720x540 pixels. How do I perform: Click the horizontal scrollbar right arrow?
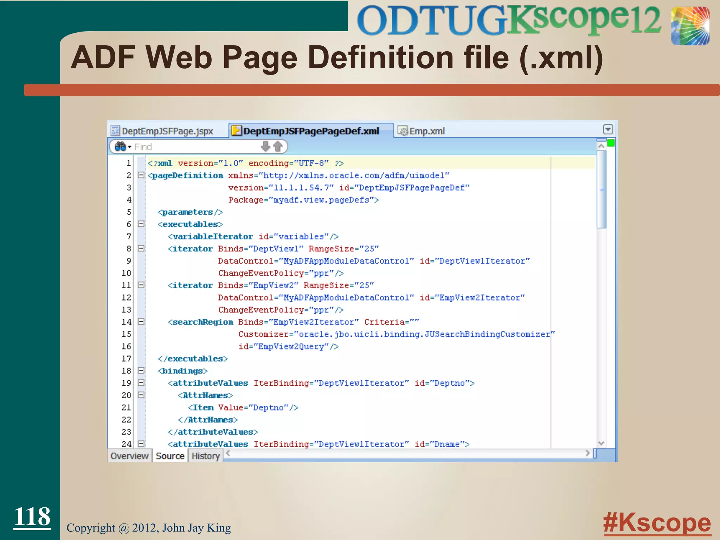tap(588, 453)
